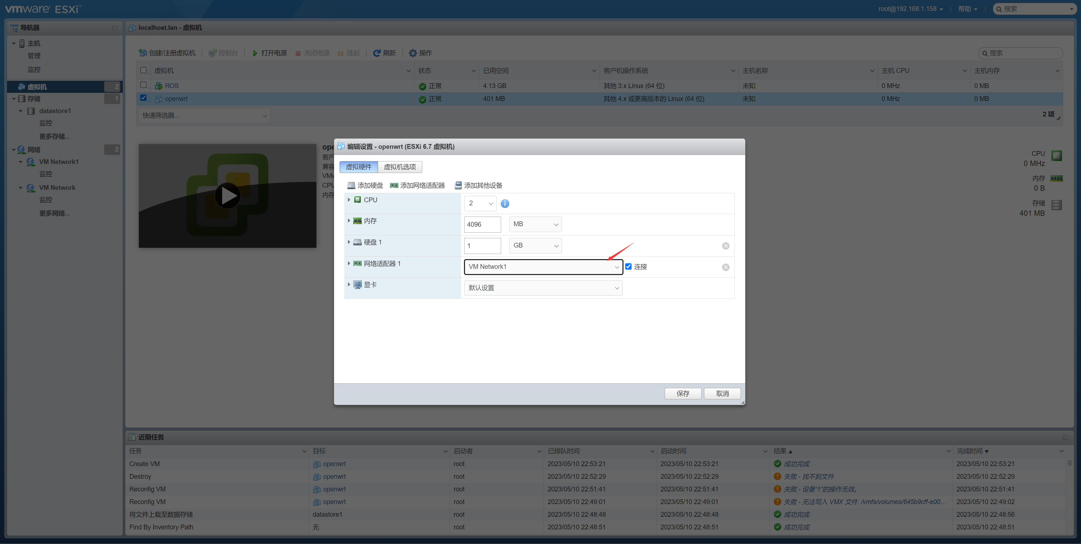Open the actions gear icon menu
This screenshot has height=544, width=1081.
pyautogui.click(x=413, y=53)
